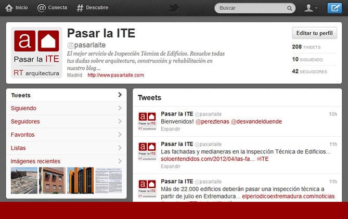This screenshot has height=219, width=348.
Task: Open the user account dropdown menu
Action: tap(311, 8)
